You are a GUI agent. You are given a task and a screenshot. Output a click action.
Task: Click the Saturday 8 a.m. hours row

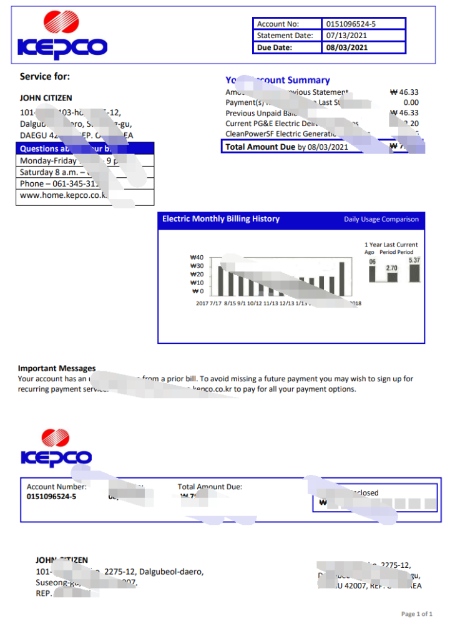[85, 172]
